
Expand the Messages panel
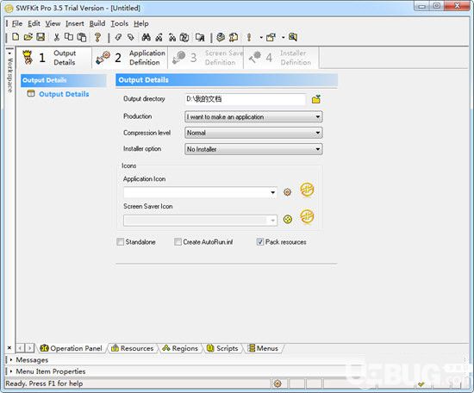click(32, 360)
